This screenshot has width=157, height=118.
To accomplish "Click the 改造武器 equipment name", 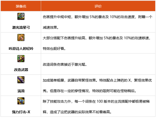I will (x=21, y=70).
